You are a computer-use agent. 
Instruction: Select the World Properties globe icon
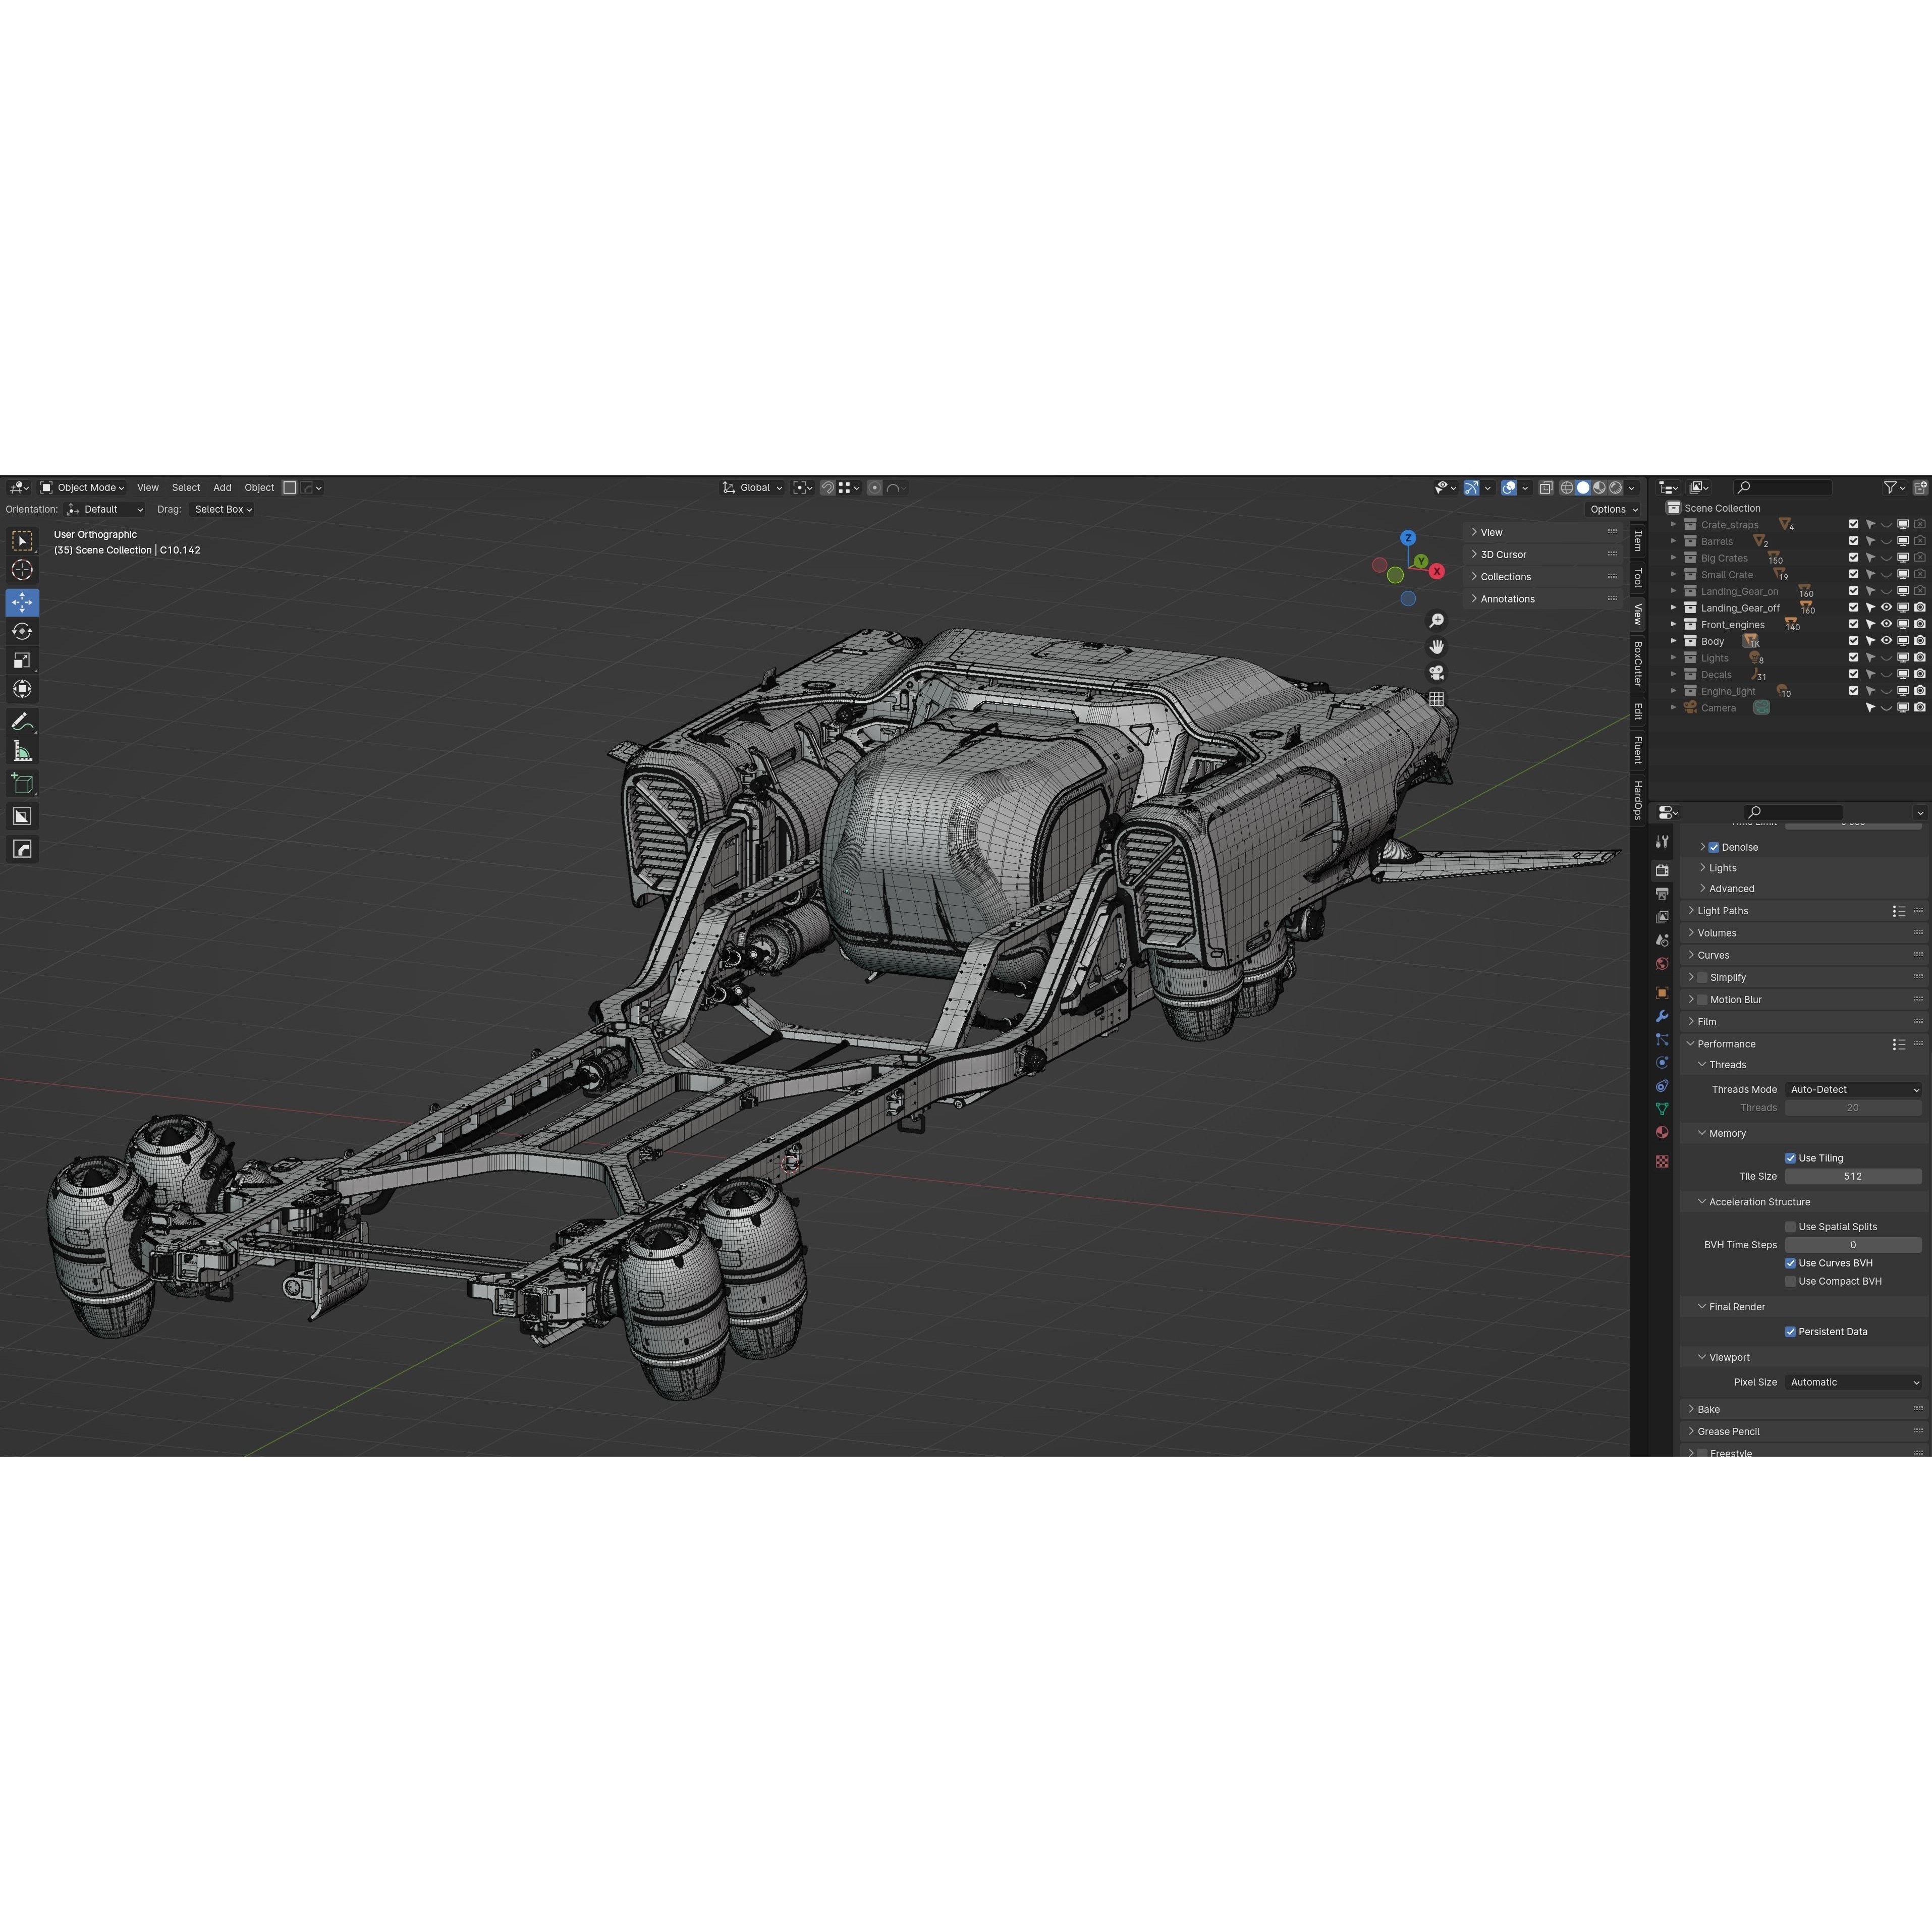[1662, 962]
